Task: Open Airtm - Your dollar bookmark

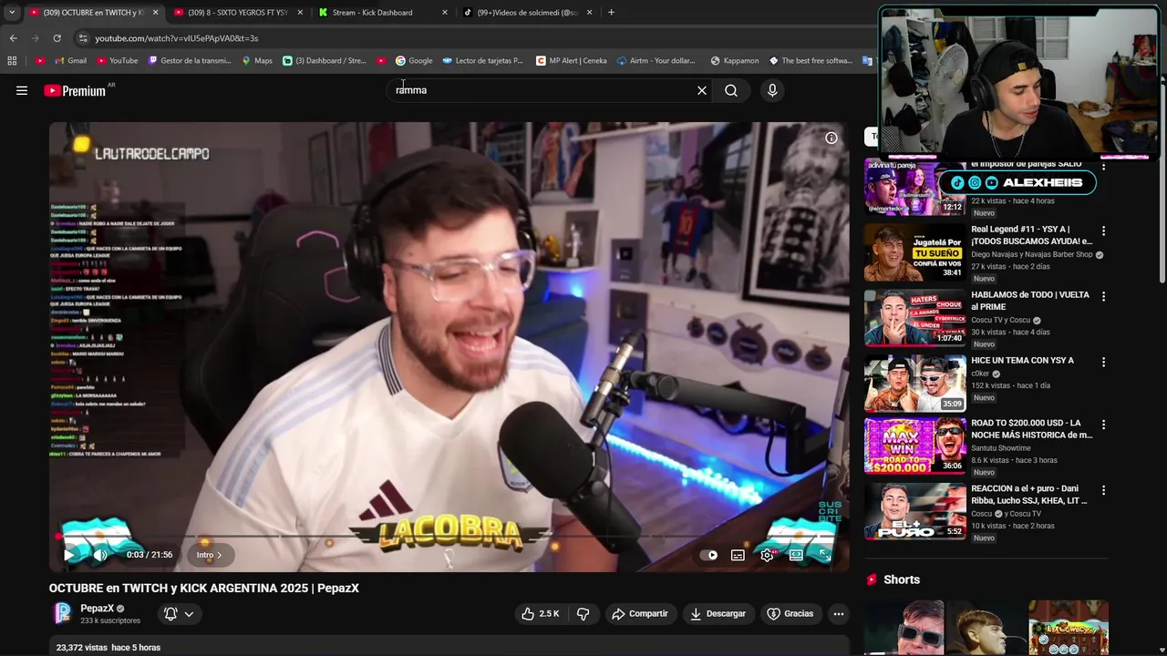Action: coord(656,61)
